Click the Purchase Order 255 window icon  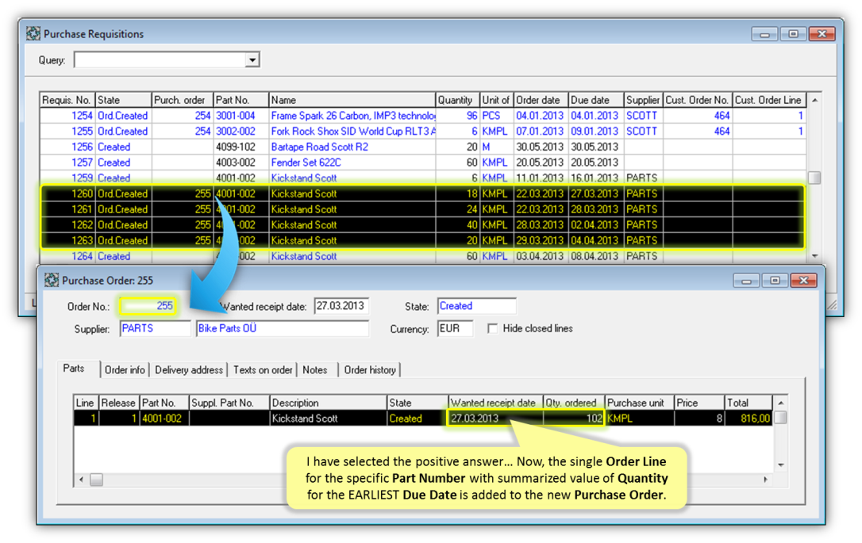[52, 281]
